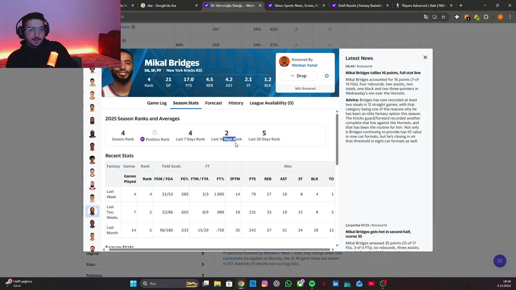Switch to Yahoo Sports News browser tab
This screenshot has height=290, width=516.
click(297, 6)
